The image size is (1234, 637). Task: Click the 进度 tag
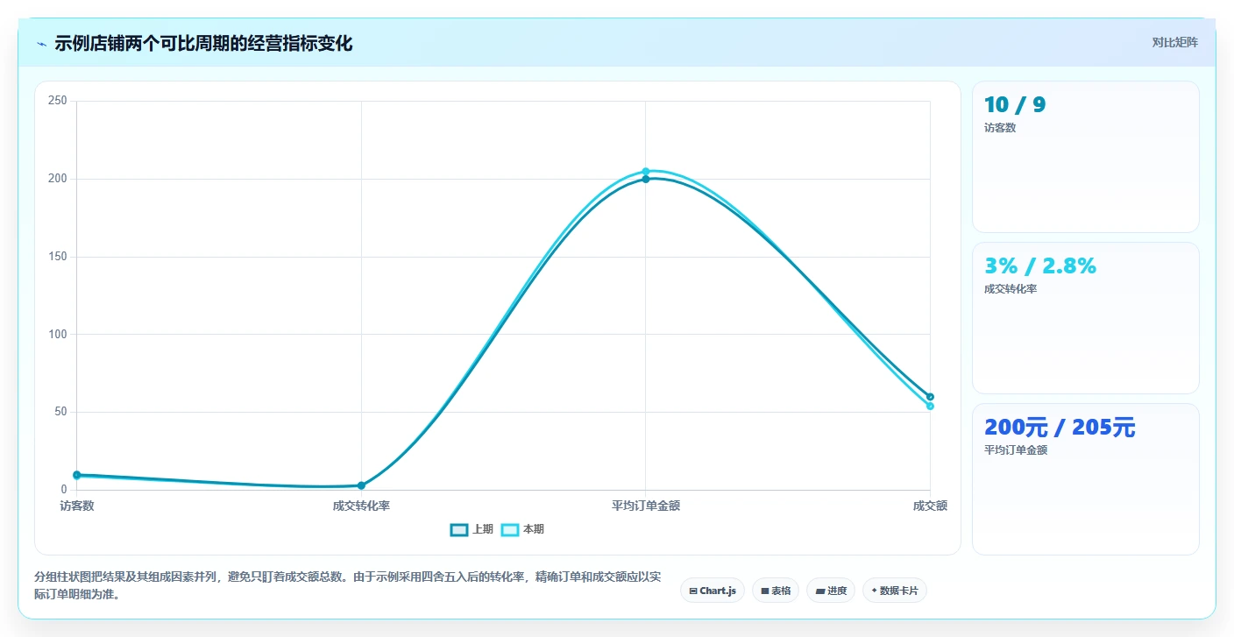point(831,591)
